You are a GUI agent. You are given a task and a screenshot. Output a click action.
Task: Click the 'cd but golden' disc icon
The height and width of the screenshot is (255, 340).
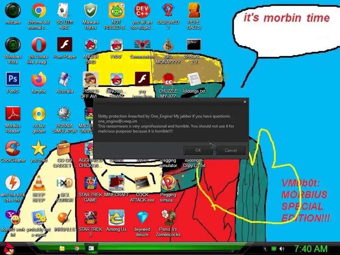coord(39,114)
